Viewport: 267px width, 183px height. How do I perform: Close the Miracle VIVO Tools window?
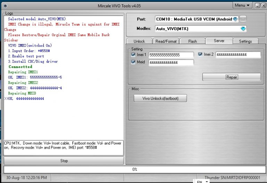click(264, 6)
